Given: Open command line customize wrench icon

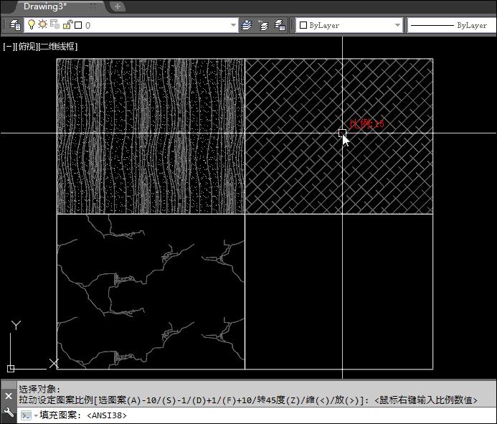Looking at the screenshot, I should click(9, 412).
